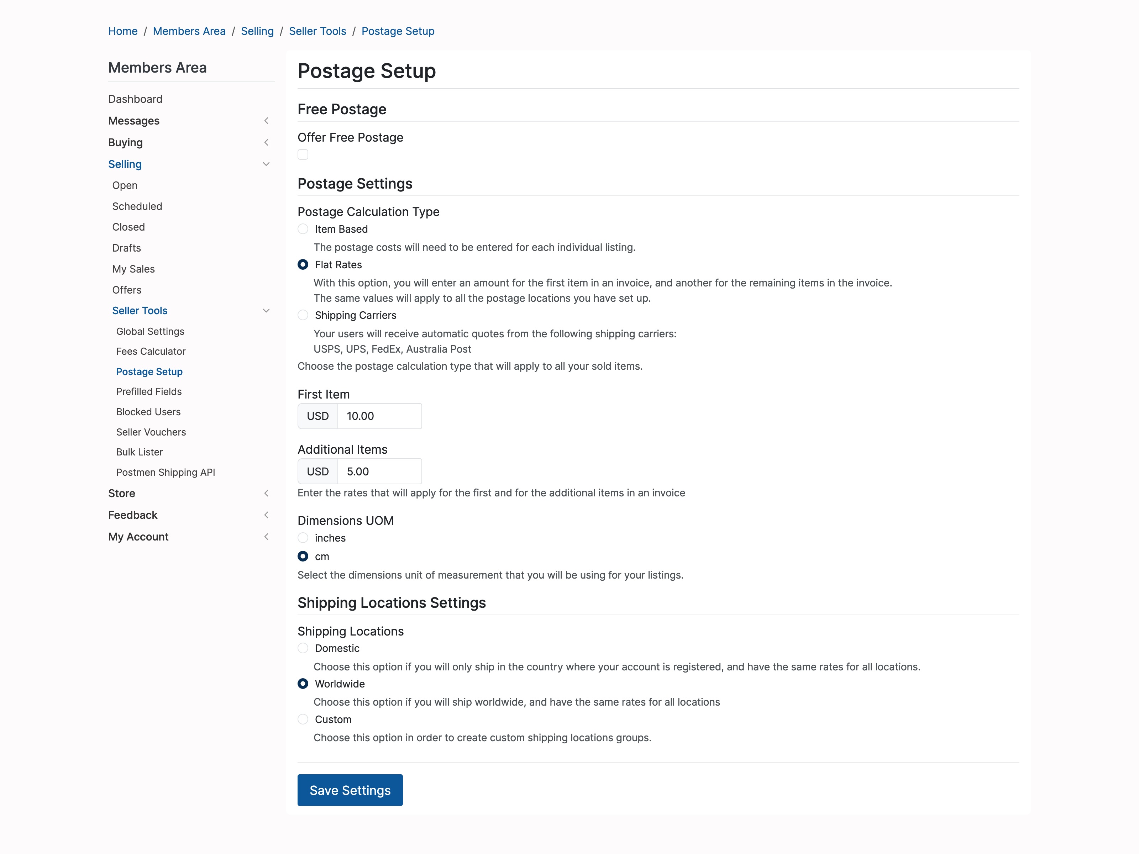
Task: Edit the First Item rate field
Action: click(379, 416)
